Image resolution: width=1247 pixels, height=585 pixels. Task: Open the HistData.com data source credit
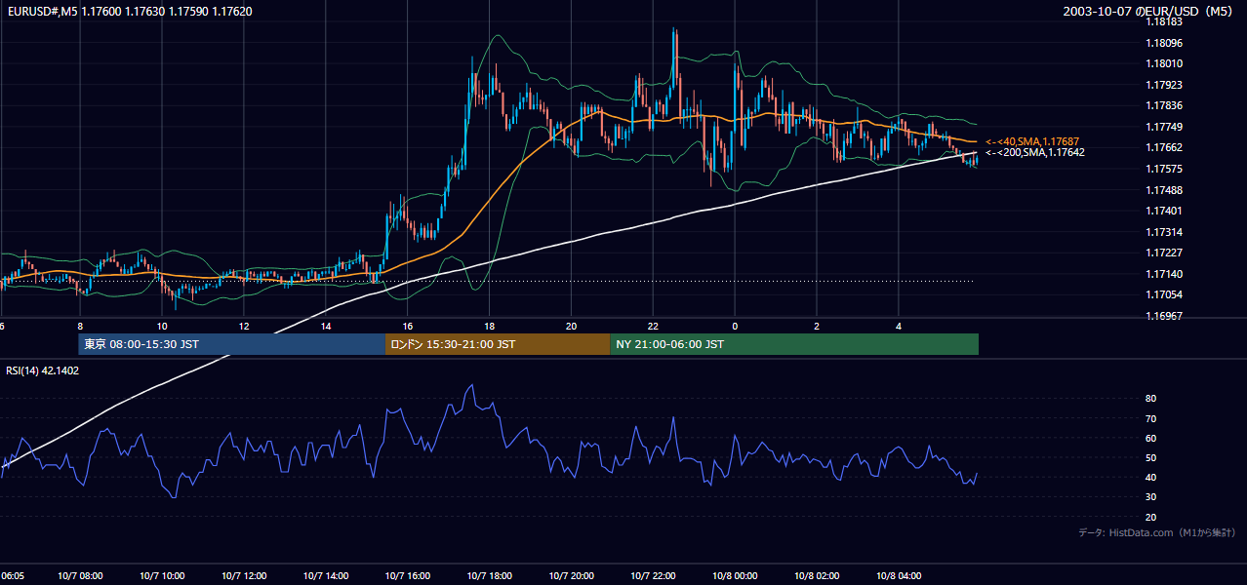pos(1157,532)
